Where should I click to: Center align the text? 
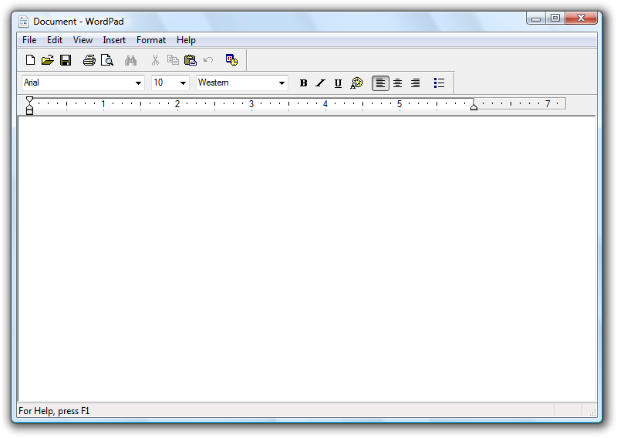[398, 83]
